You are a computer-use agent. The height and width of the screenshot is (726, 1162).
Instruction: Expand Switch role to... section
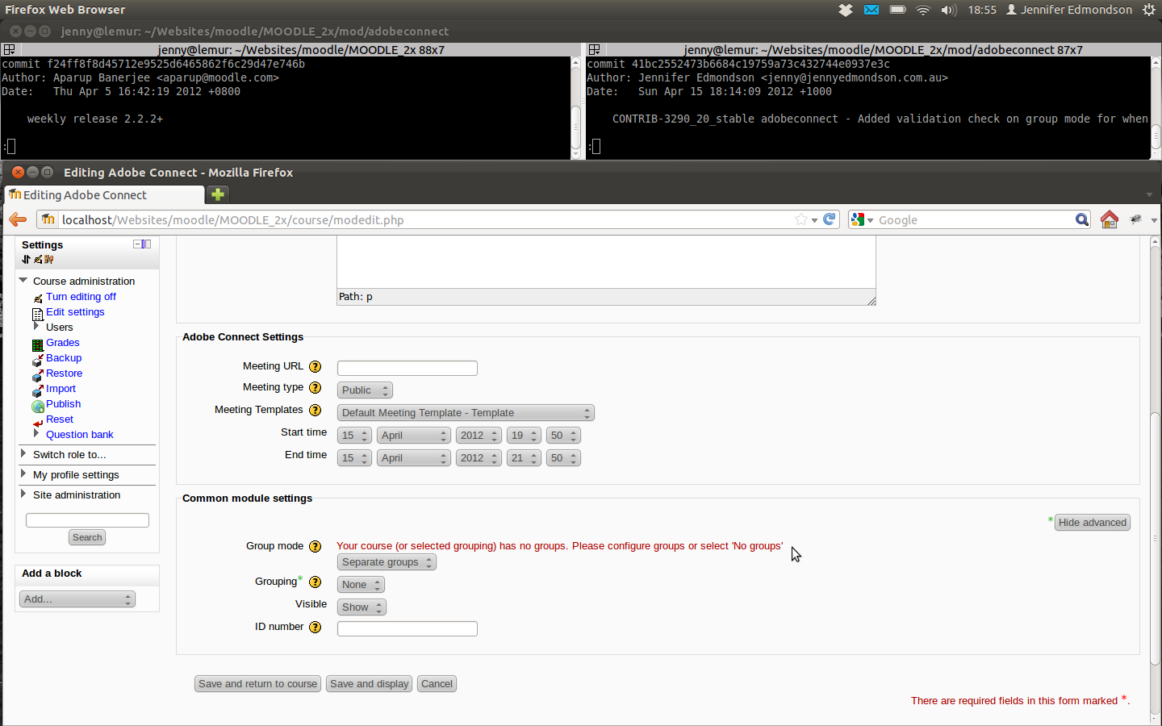pos(23,454)
